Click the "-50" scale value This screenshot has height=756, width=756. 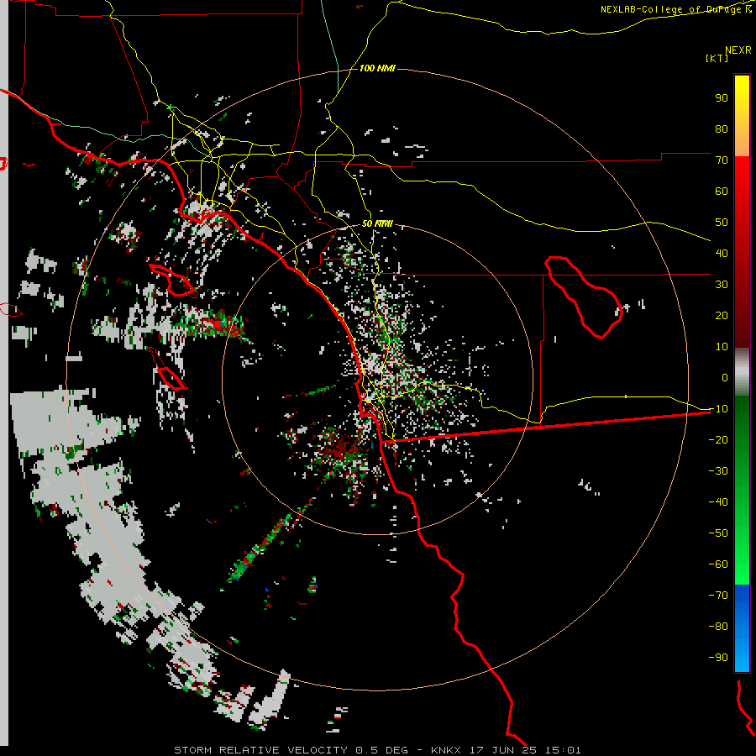718,533
